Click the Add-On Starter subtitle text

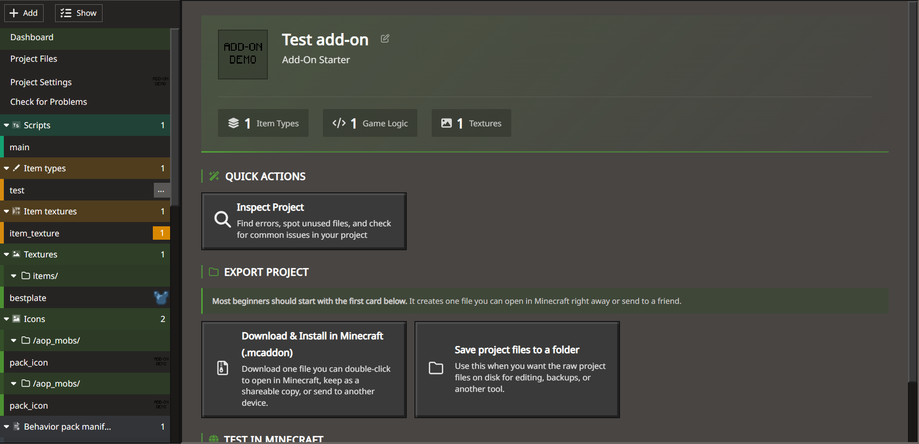pyautogui.click(x=316, y=60)
